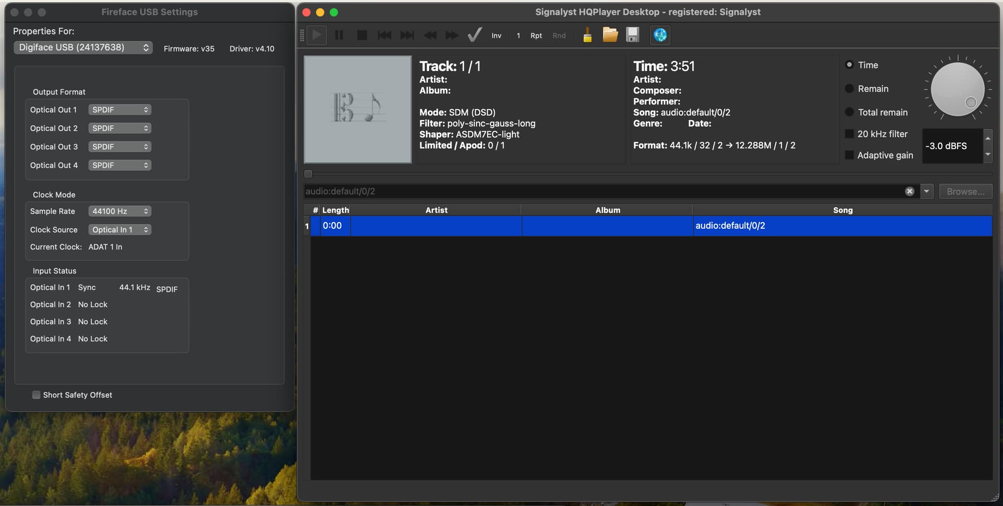Stop playback with the square icon
The height and width of the screenshot is (506, 1003).
coord(361,35)
